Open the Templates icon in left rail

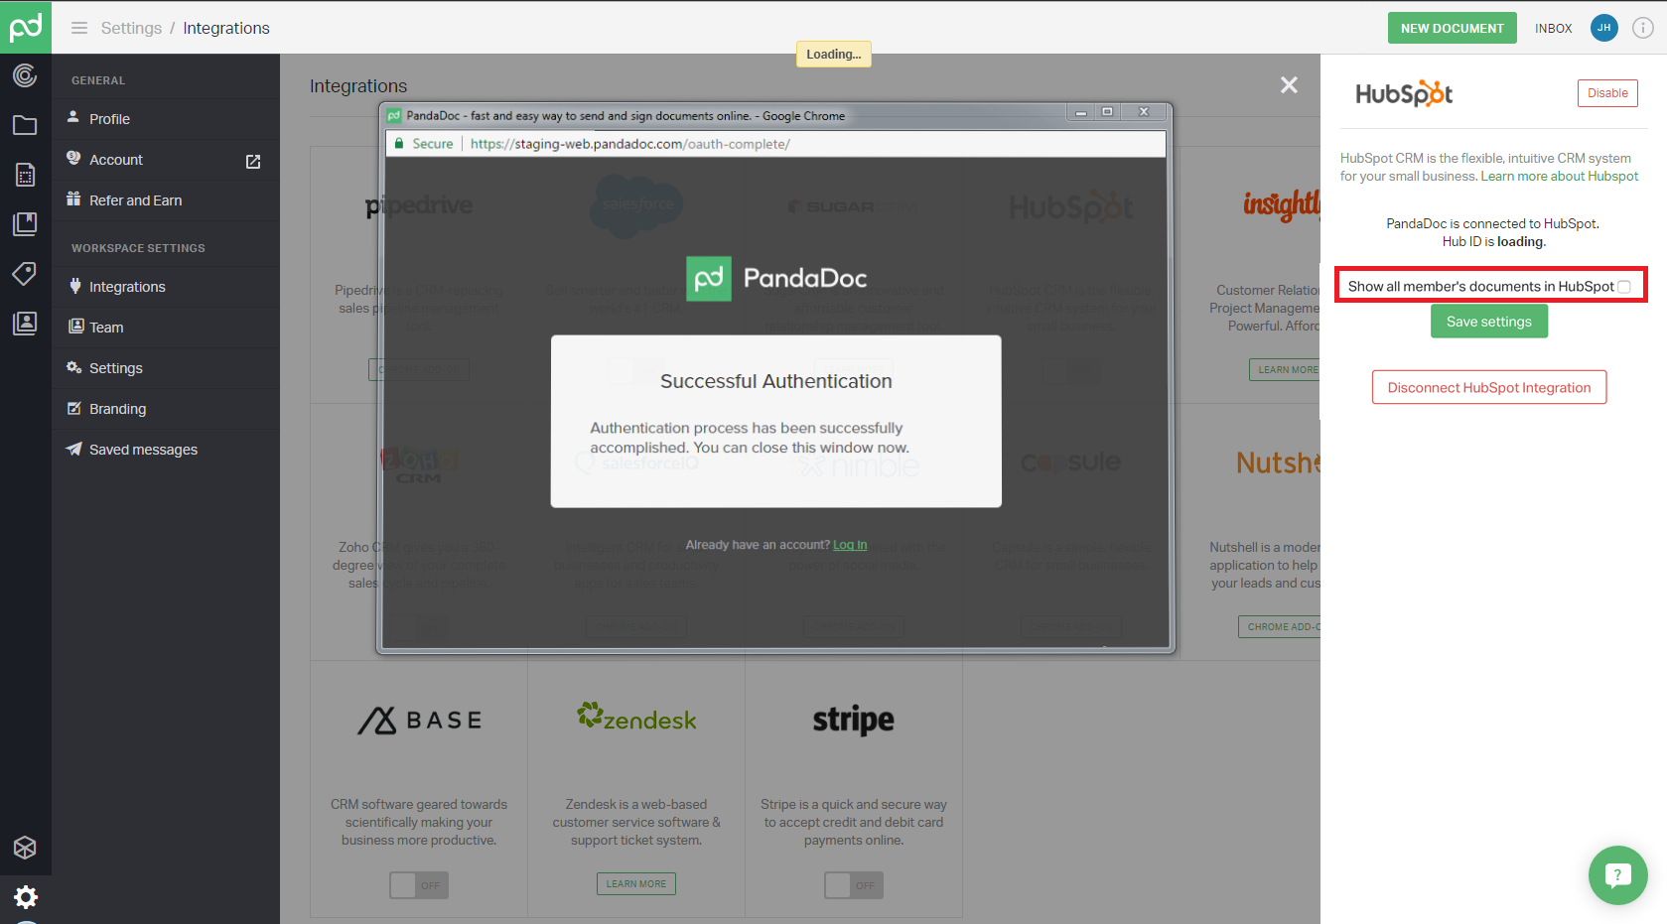click(x=25, y=175)
